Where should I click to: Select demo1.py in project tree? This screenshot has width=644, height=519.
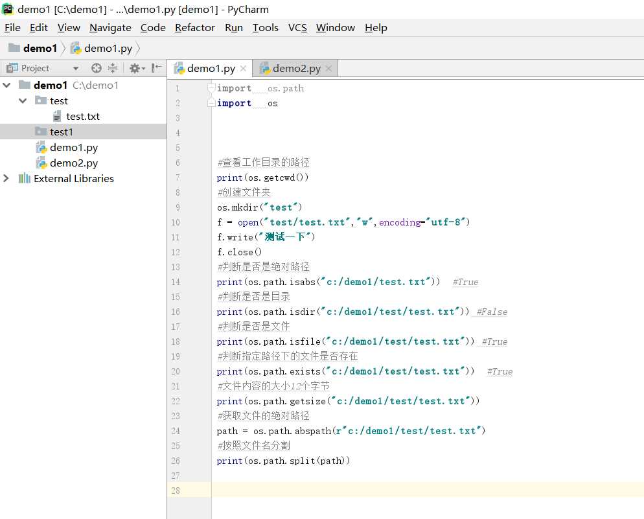(74, 148)
